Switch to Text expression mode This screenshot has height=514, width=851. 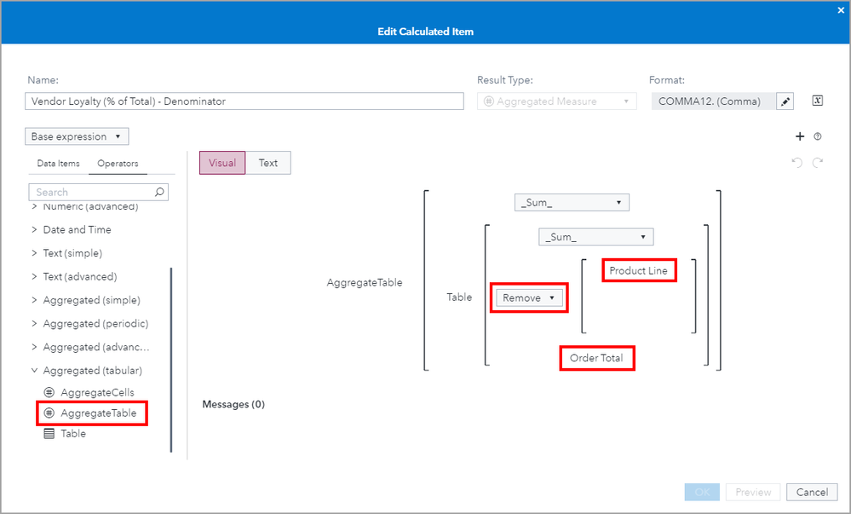click(268, 163)
